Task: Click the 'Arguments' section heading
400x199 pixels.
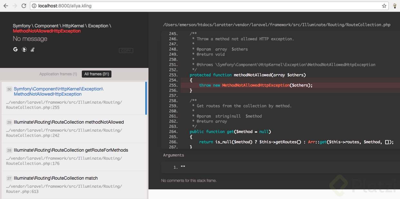Action: coord(174,155)
